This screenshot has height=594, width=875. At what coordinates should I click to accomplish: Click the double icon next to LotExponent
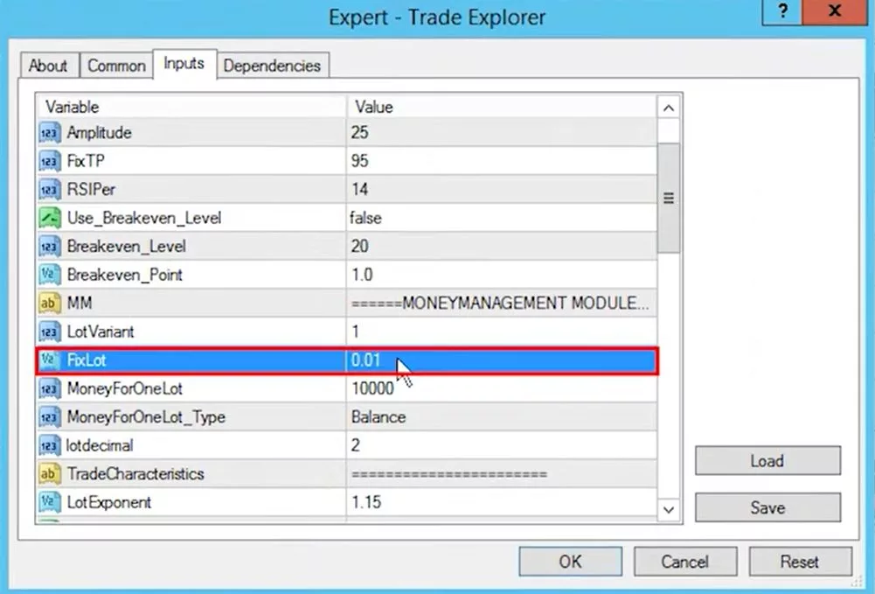pos(49,503)
